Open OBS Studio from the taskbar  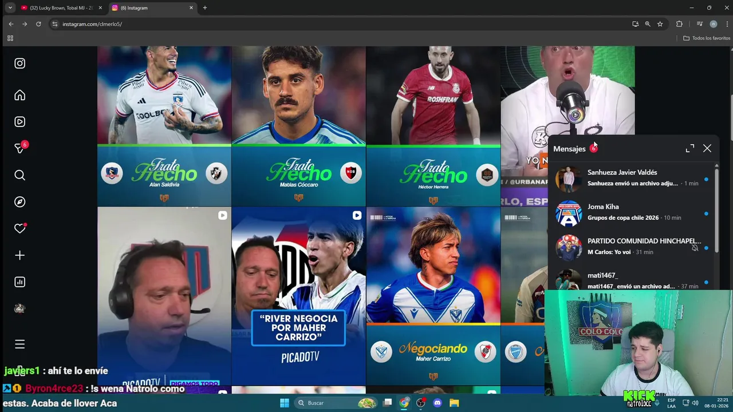point(421,403)
